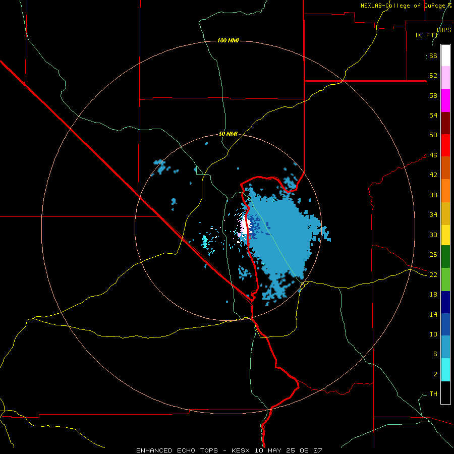Screen dimensions: 454x454
Task: Click the "TH" threshold label
Action: 433,394
